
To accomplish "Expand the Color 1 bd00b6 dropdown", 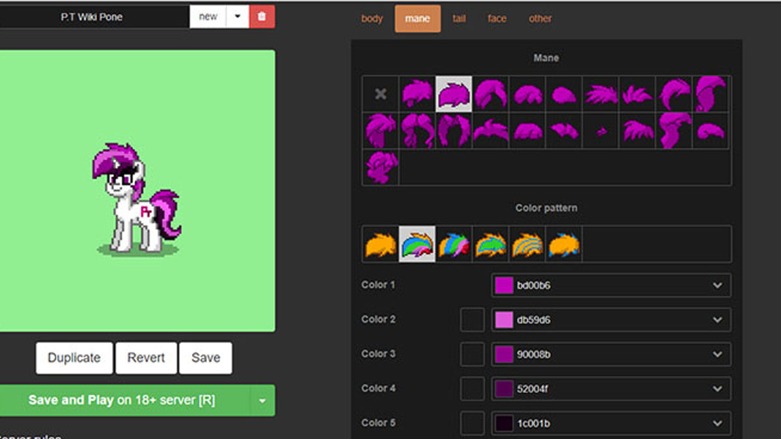I will tap(717, 286).
